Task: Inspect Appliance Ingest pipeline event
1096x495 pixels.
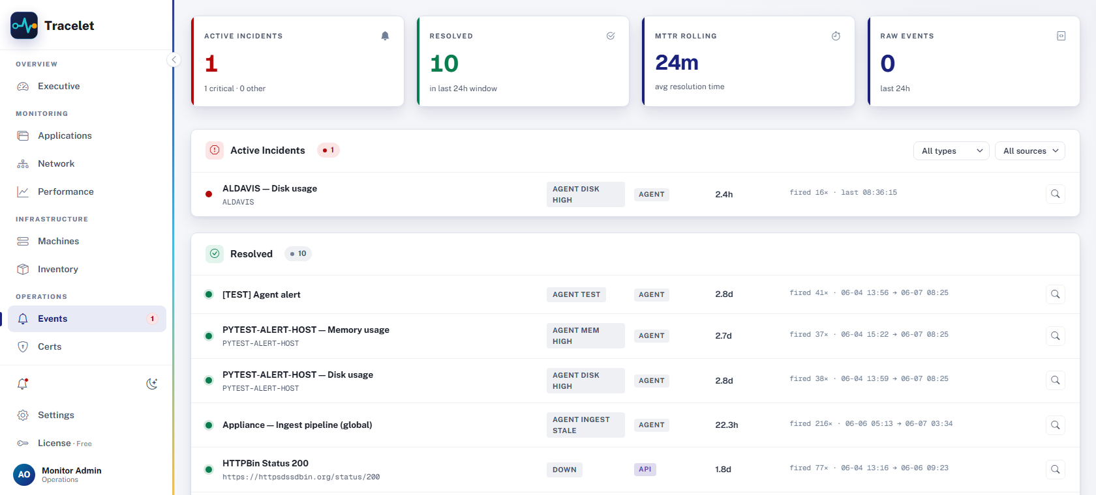Action: click(1055, 425)
